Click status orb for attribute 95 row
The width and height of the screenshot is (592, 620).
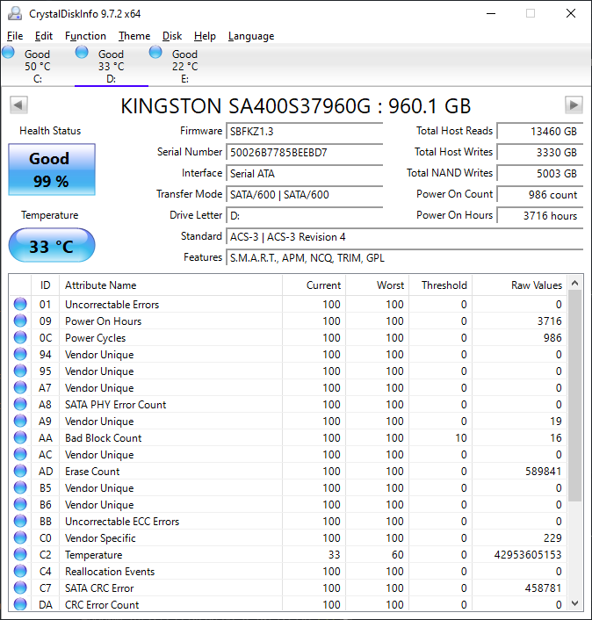[x=20, y=371]
